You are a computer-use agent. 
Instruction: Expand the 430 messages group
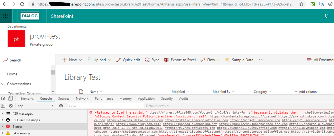[x=2, y=113]
